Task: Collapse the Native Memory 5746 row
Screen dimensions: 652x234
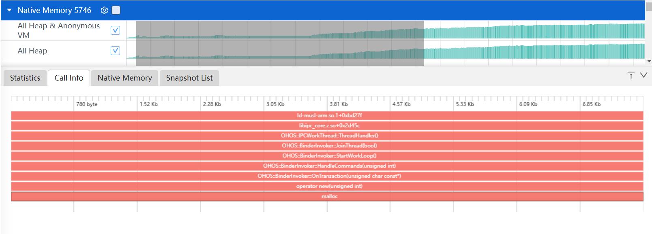Action: [x=9, y=11]
